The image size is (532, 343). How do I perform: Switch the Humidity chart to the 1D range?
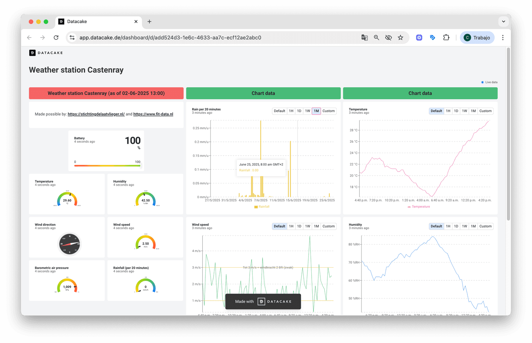(456, 226)
